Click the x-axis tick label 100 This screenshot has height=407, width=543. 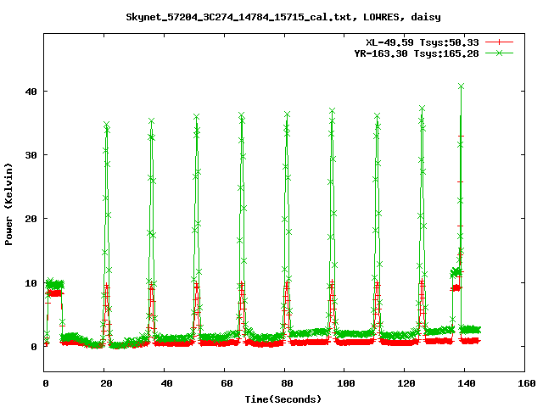tap(346, 383)
